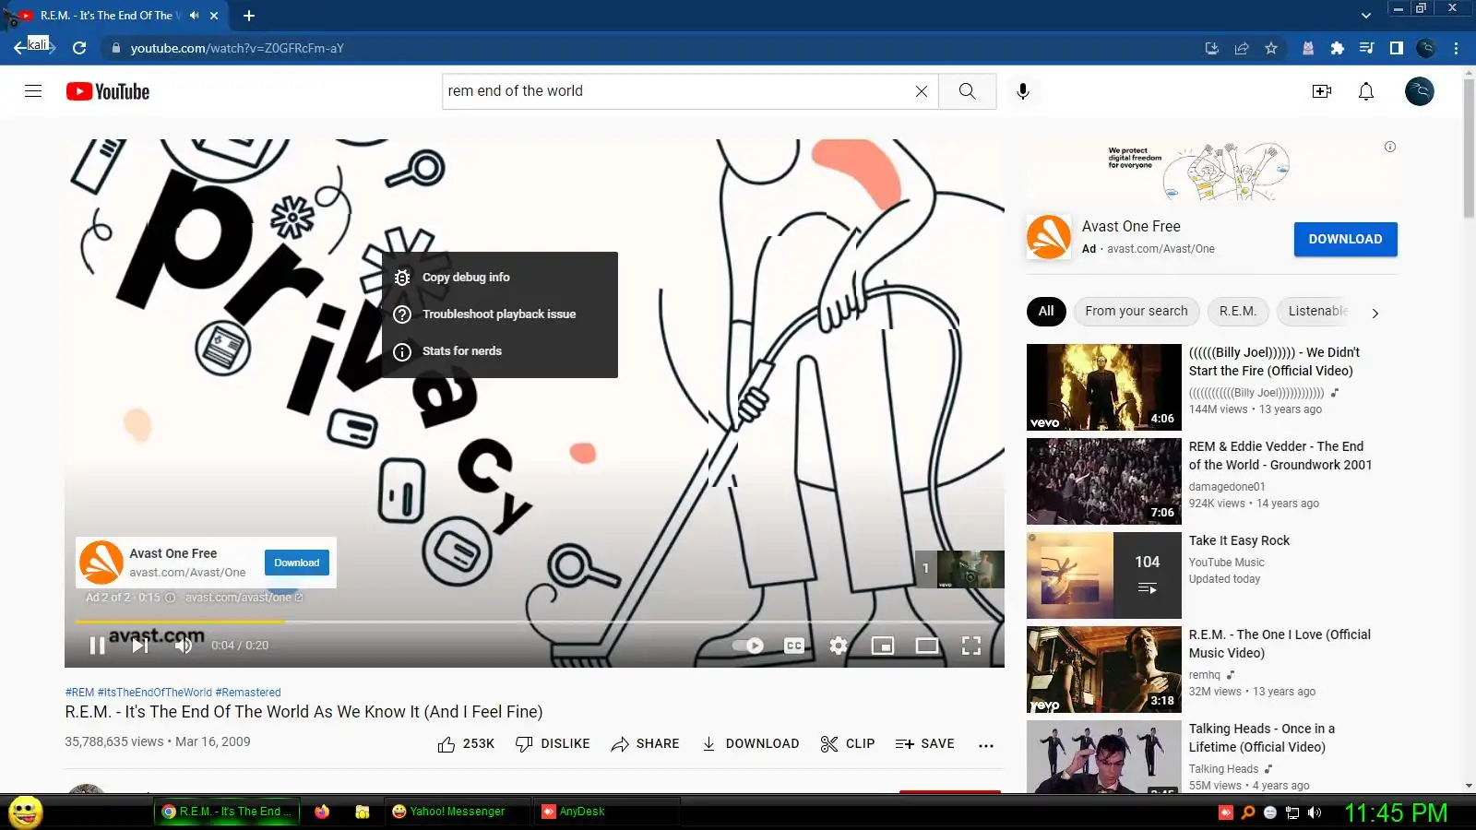
Task: Click the system tray volume icon
Action: point(1315,812)
